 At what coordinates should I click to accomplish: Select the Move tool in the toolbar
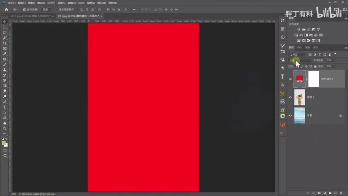pos(5,22)
